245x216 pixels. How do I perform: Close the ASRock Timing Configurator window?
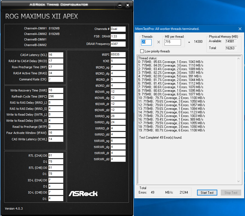click(127, 5)
